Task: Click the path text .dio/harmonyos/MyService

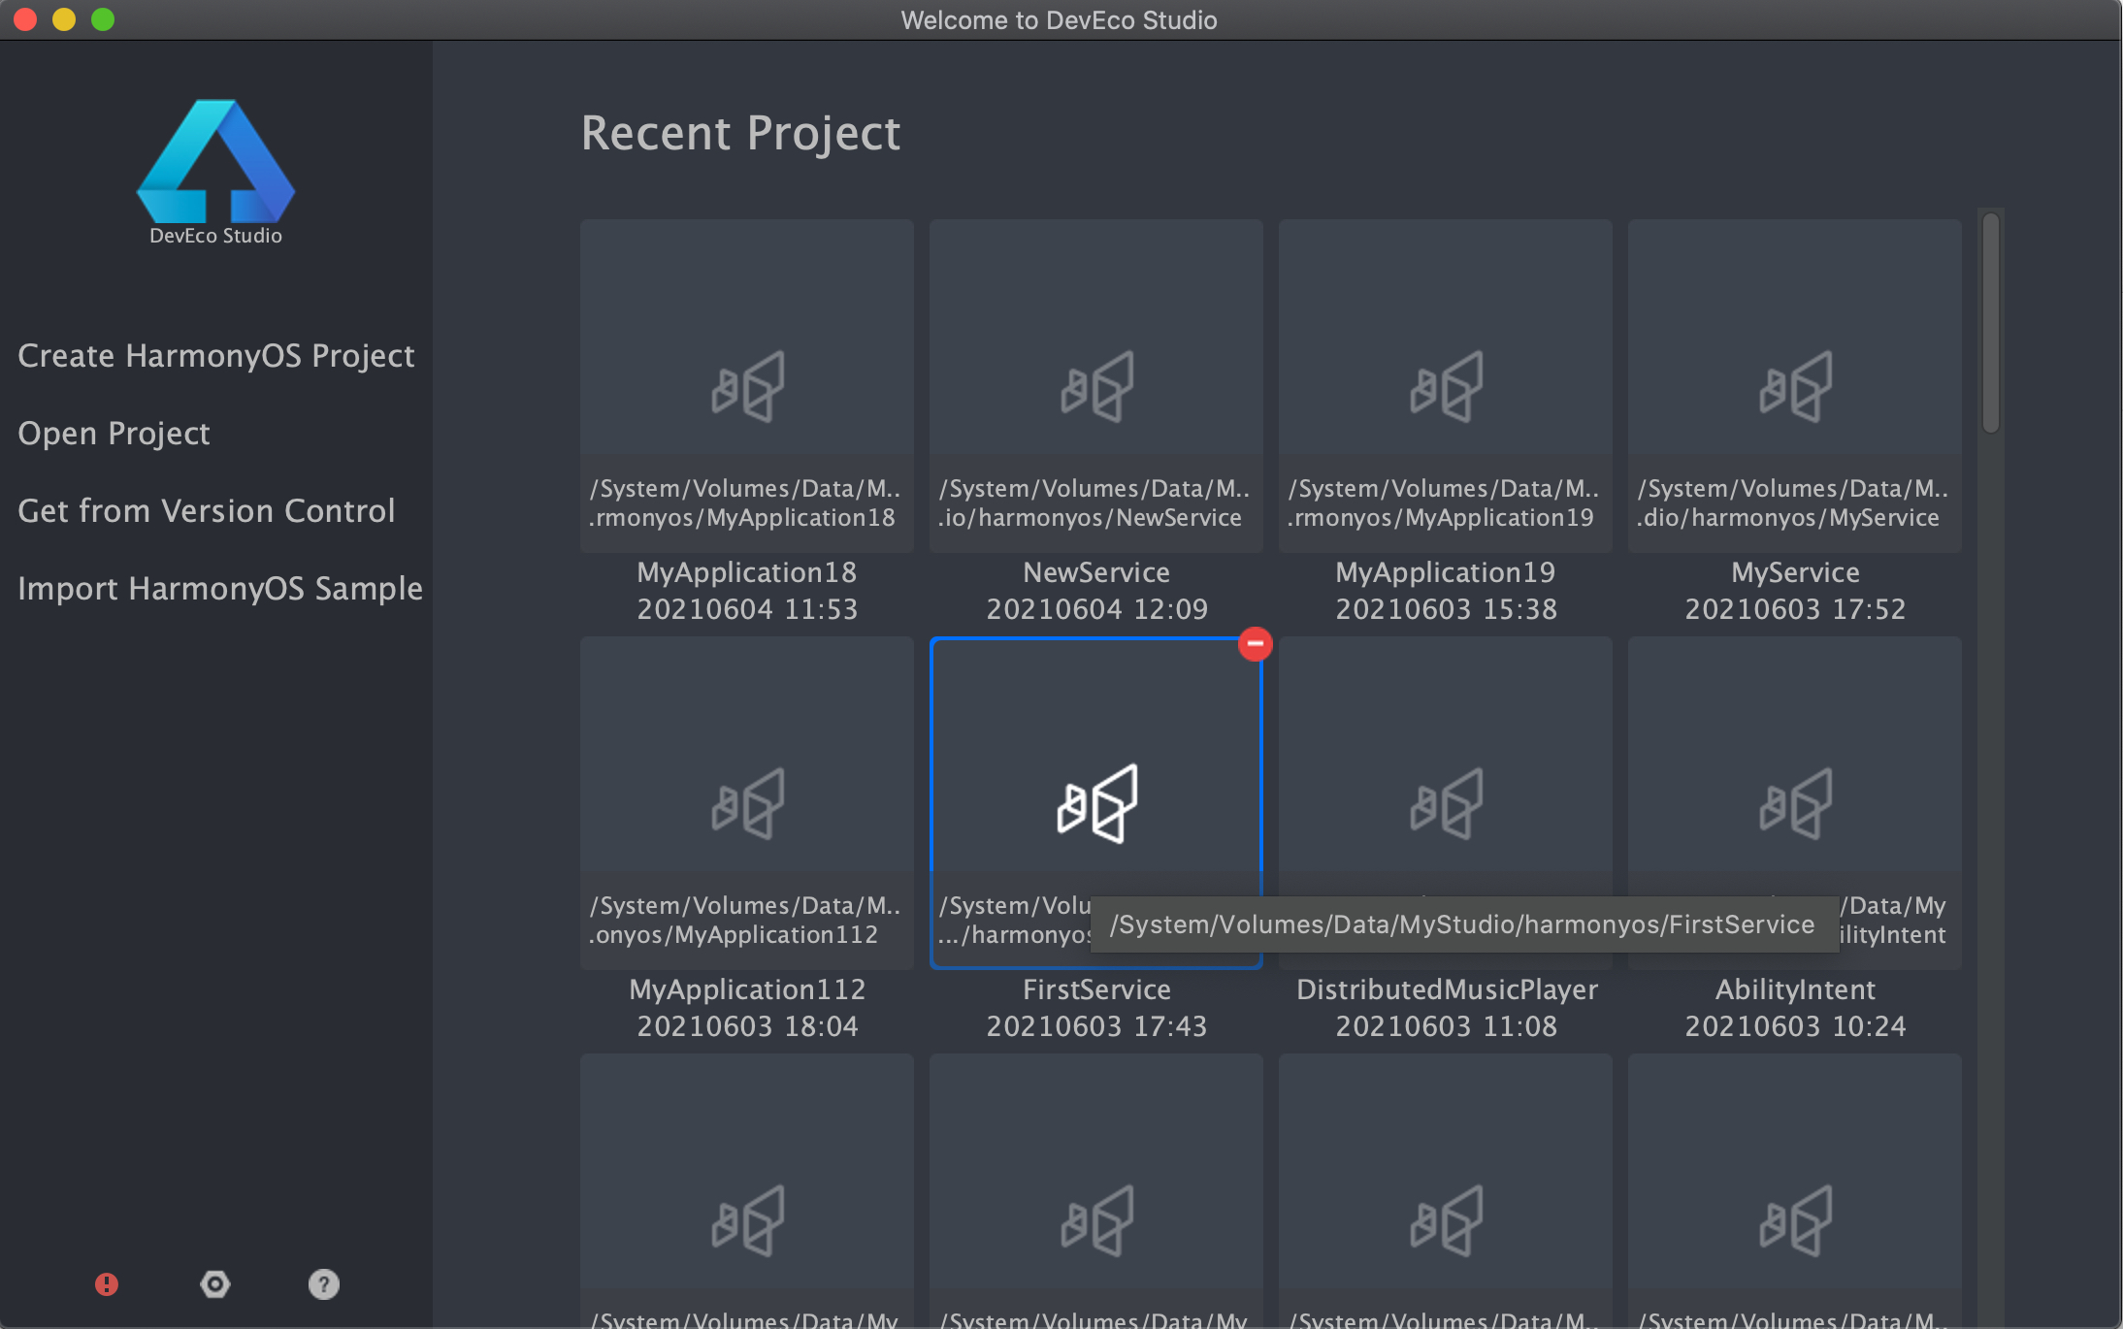Action: point(1788,518)
